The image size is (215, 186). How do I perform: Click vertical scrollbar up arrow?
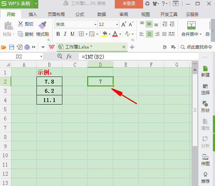195,70
